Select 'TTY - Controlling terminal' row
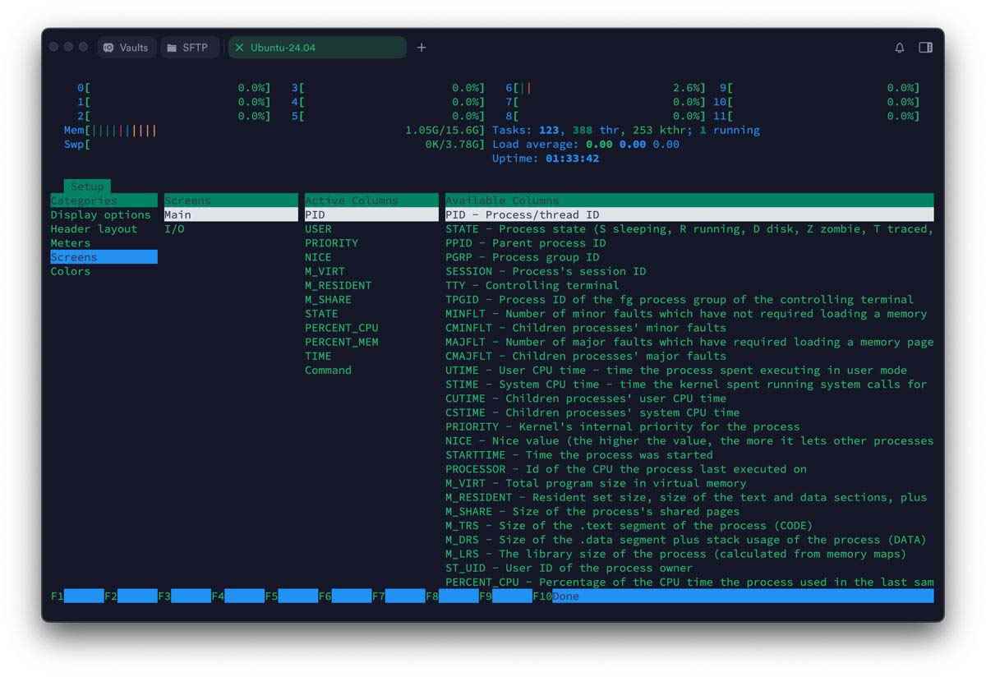986x677 pixels. click(x=689, y=285)
